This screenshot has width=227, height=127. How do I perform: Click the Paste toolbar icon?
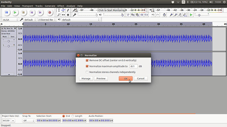click(137, 15)
